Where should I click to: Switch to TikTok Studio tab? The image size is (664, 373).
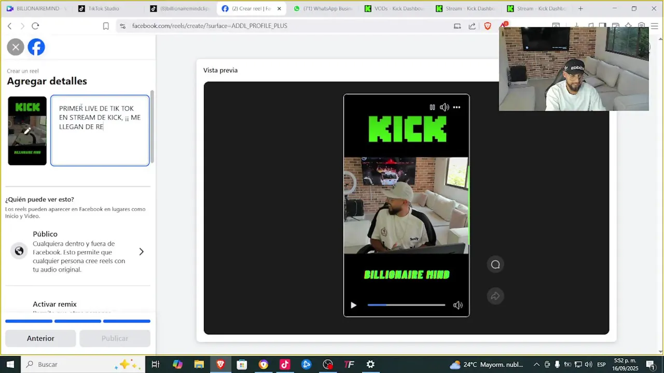coord(106,8)
